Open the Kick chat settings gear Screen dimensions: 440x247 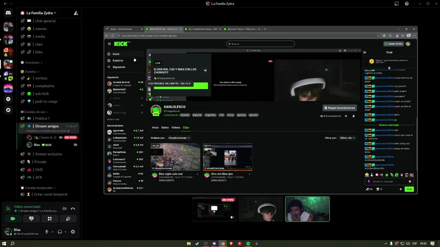pos(400,189)
